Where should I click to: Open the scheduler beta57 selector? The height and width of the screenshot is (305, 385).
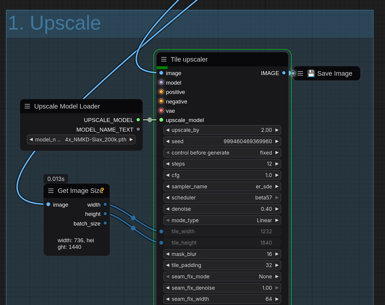(222, 198)
